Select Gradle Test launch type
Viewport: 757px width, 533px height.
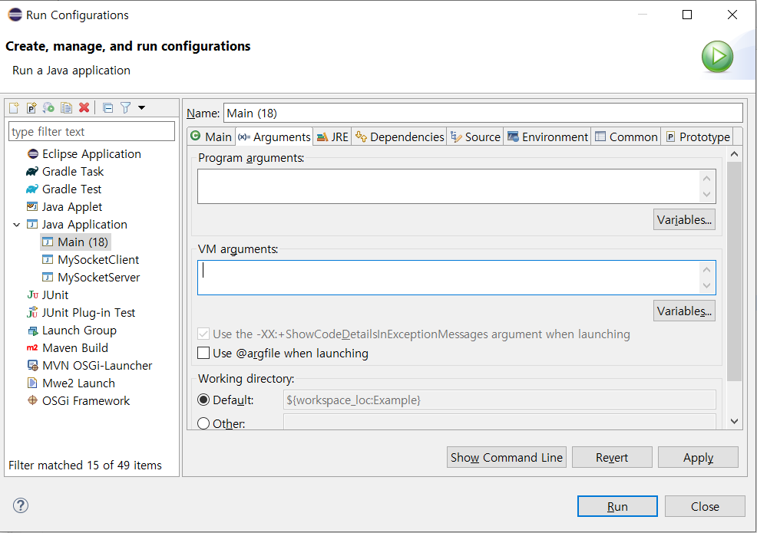click(64, 189)
